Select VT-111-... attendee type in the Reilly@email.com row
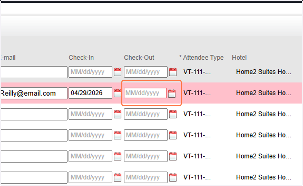 click(x=197, y=93)
